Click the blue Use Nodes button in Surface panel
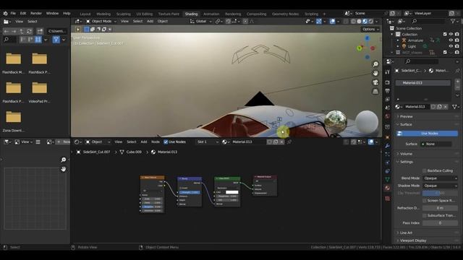 [x=427, y=134]
